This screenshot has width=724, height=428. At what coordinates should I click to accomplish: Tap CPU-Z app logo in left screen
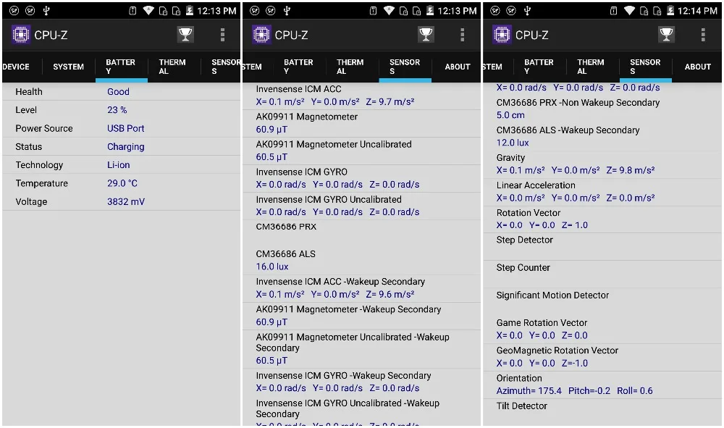point(21,35)
